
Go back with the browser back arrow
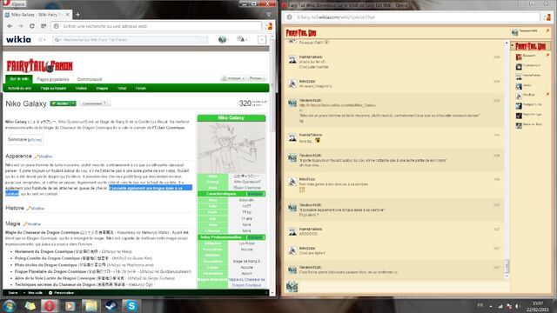point(10,26)
